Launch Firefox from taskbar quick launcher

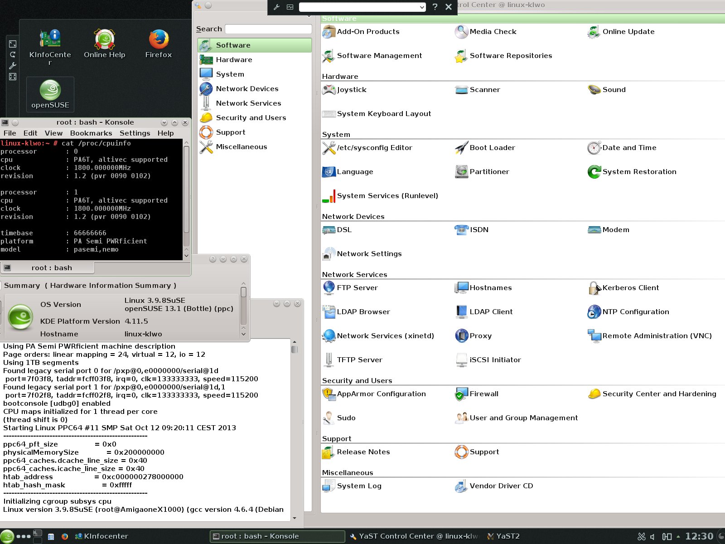[64, 536]
